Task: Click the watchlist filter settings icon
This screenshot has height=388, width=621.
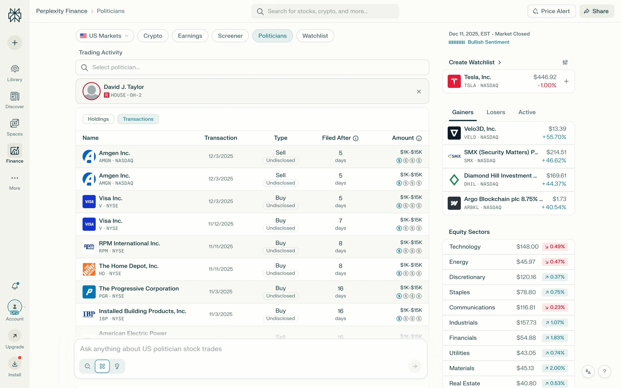Action: coord(565,62)
